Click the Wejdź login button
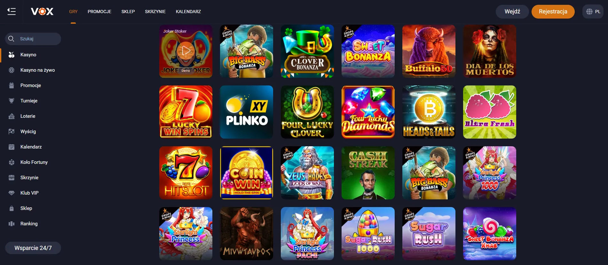 pyautogui.click(x=512, y=12)
